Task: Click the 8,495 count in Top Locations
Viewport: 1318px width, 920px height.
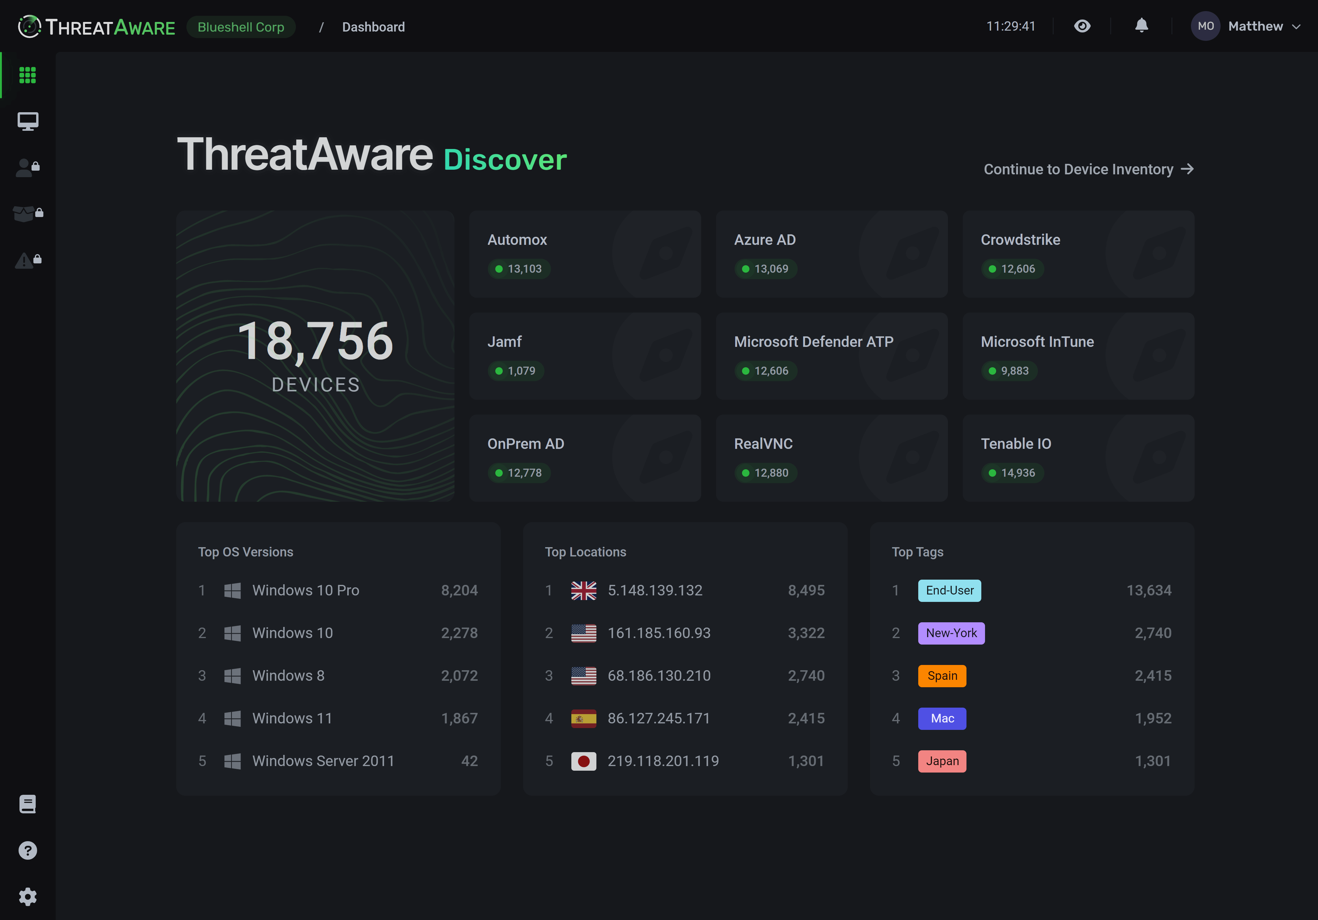Action: 806,590
